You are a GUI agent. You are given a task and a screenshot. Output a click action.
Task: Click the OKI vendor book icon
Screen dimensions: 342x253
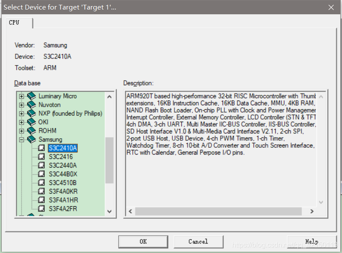point(31,122)
